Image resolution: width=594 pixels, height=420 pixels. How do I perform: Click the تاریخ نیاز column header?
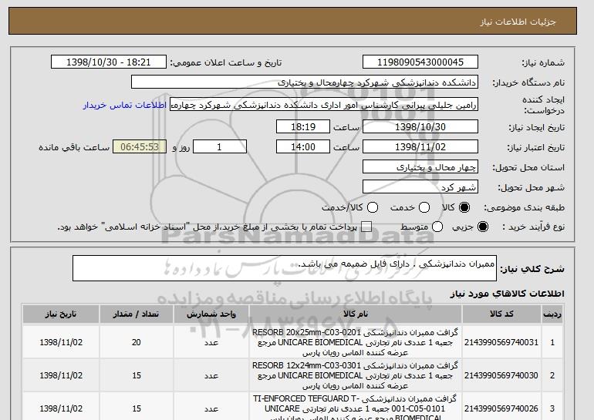coord(61,314)
